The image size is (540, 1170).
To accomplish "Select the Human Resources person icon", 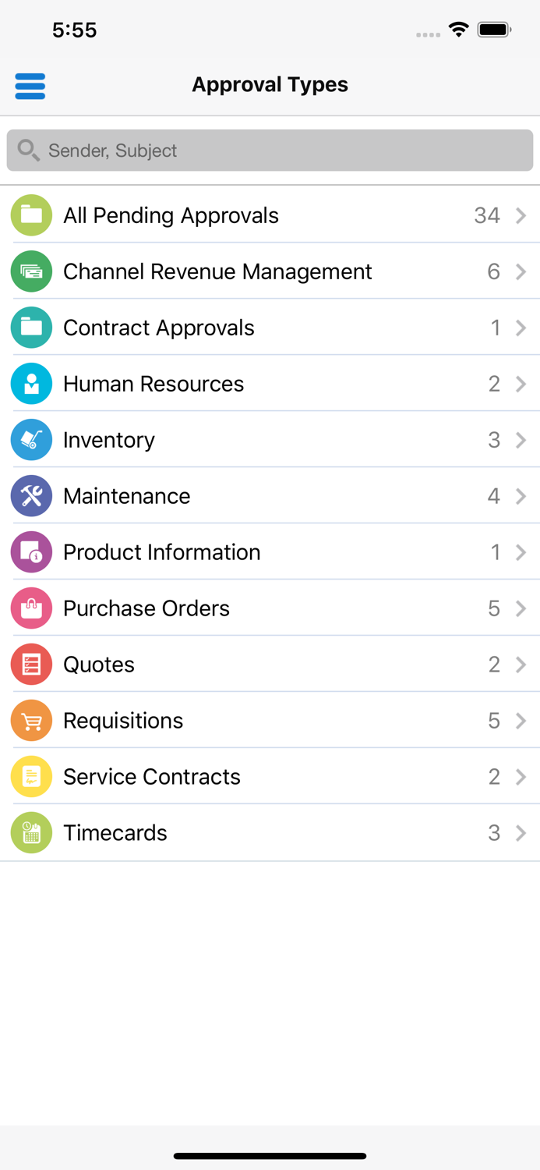I will pos(30,383).
